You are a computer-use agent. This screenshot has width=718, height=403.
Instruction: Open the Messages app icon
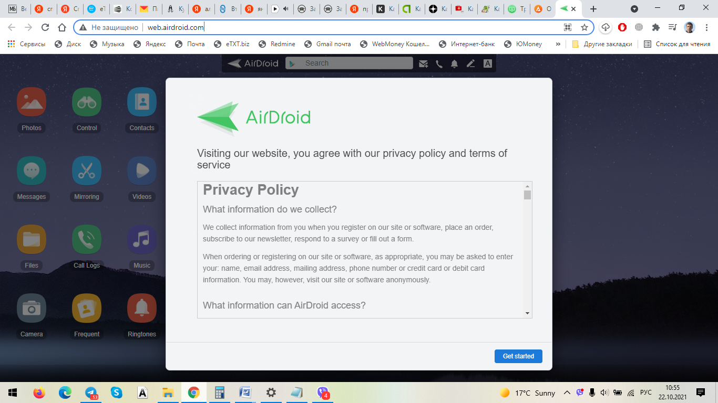[32, 171]
